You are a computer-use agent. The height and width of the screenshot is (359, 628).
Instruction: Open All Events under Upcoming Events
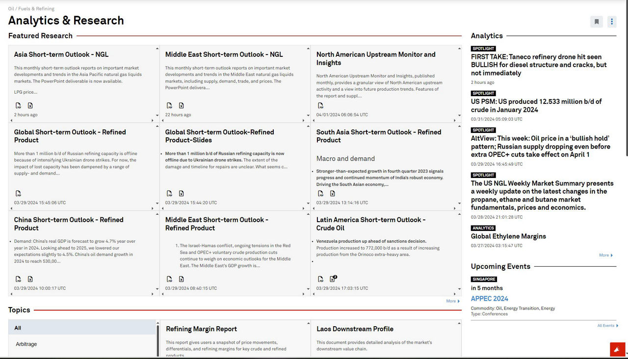(607, 326)
